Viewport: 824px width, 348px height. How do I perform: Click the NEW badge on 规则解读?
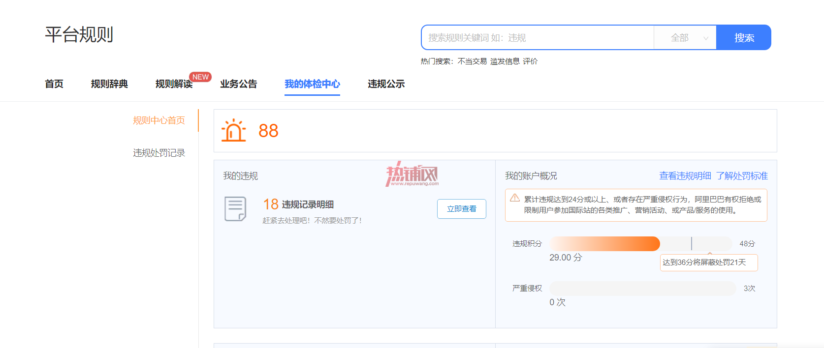pyautogui.click(x=200, y=77)
